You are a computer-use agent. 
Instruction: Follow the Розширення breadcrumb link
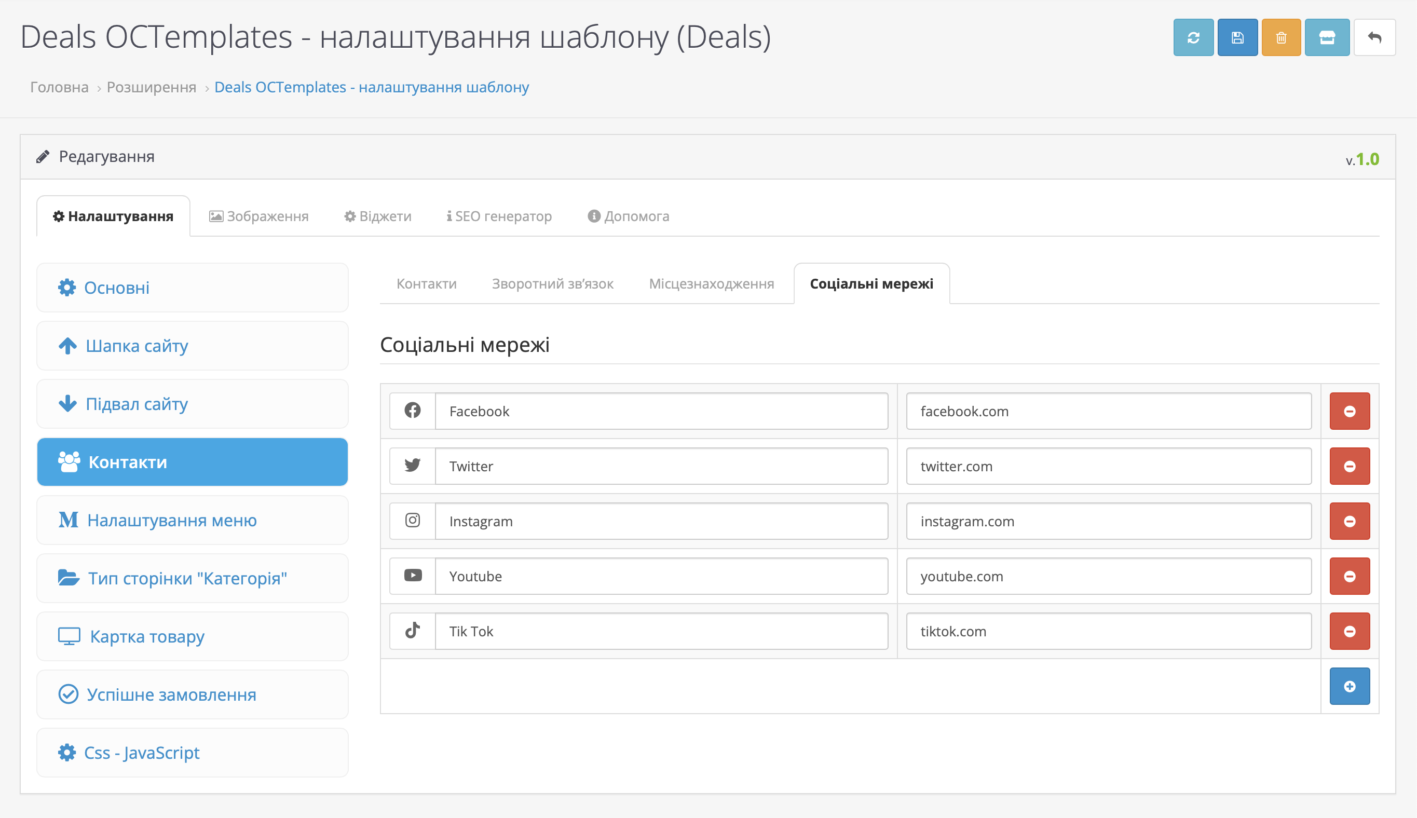click(x=151, y=87)
